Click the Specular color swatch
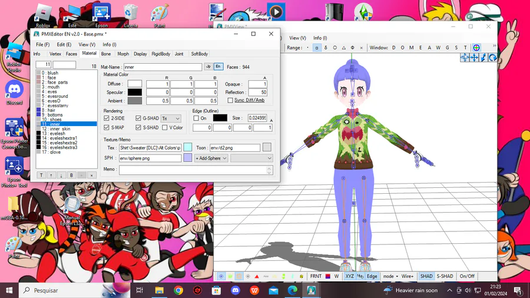This screenshot has width=530, height=298. tap(134, 92)
